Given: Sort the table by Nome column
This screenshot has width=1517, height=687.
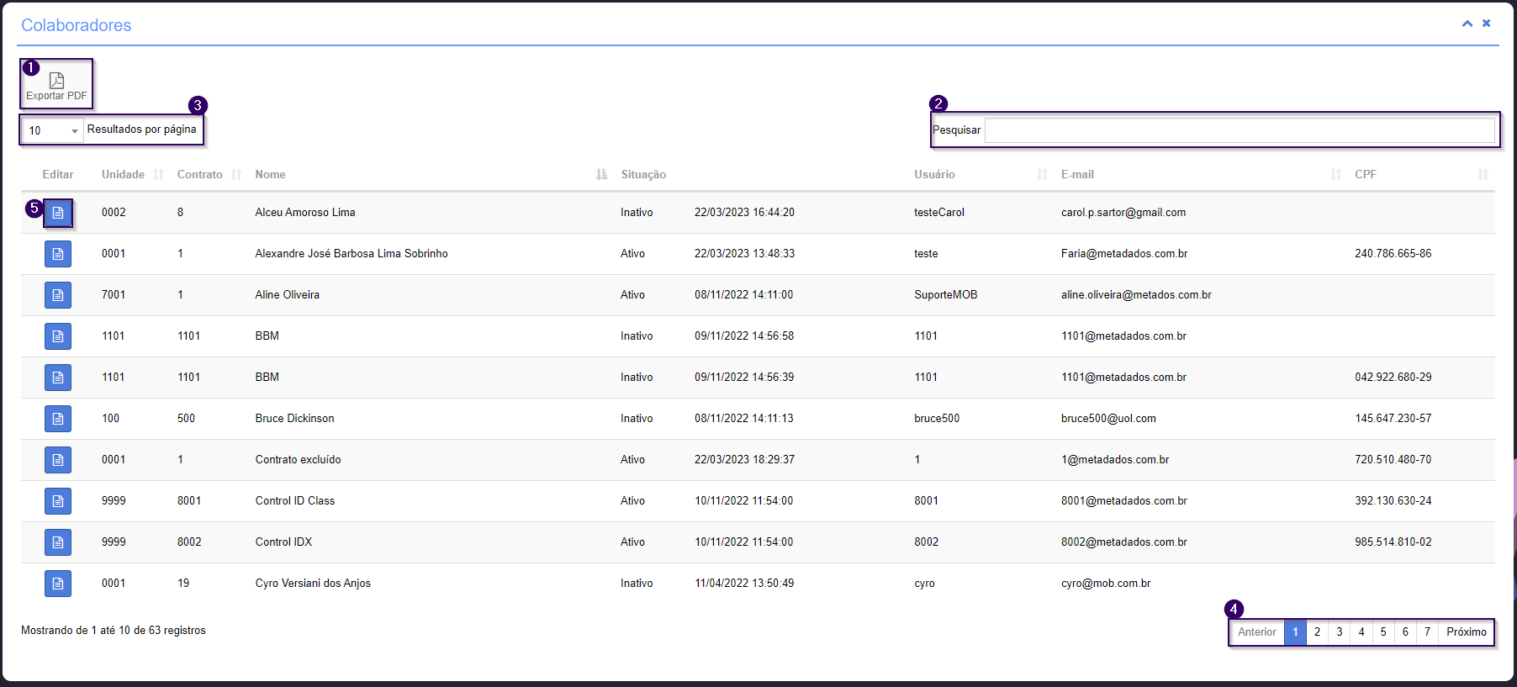Looking at the screenshot, I should [x=270, y=175].
